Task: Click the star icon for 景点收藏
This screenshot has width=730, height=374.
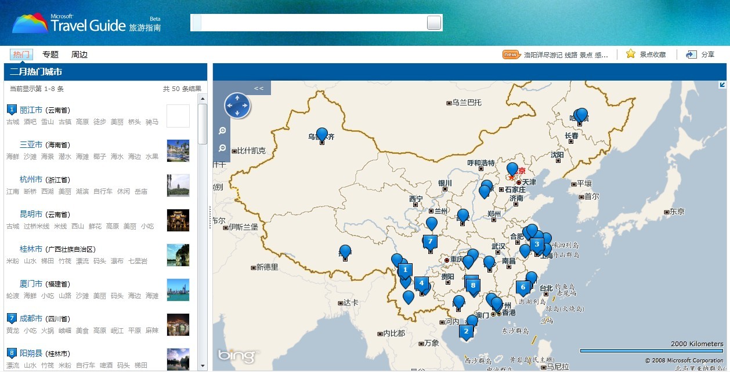Action: pos(631,54)
